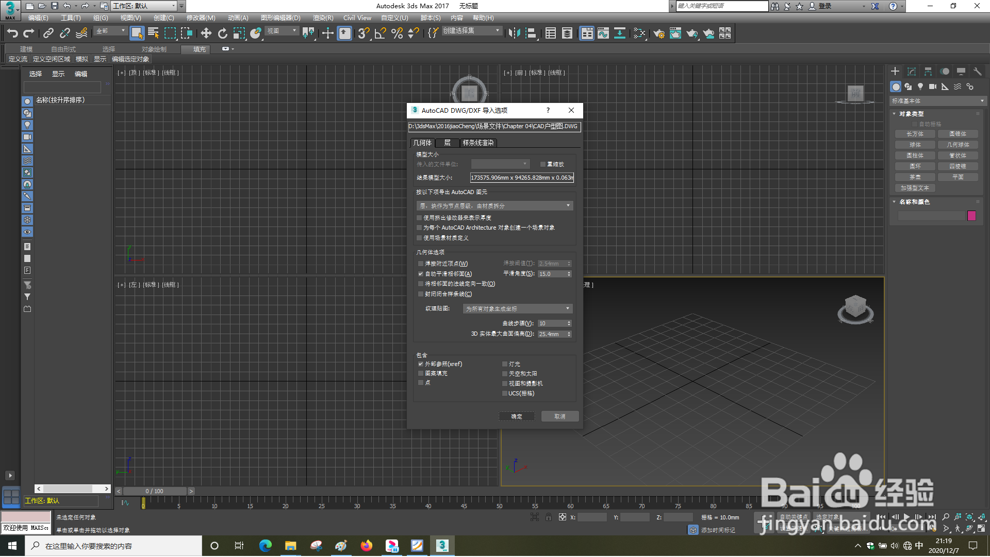This screenshot has height=557, width=990.
Task: Choose the Select and Move tool
Action: pyautogui.click(x=206, y=33)
